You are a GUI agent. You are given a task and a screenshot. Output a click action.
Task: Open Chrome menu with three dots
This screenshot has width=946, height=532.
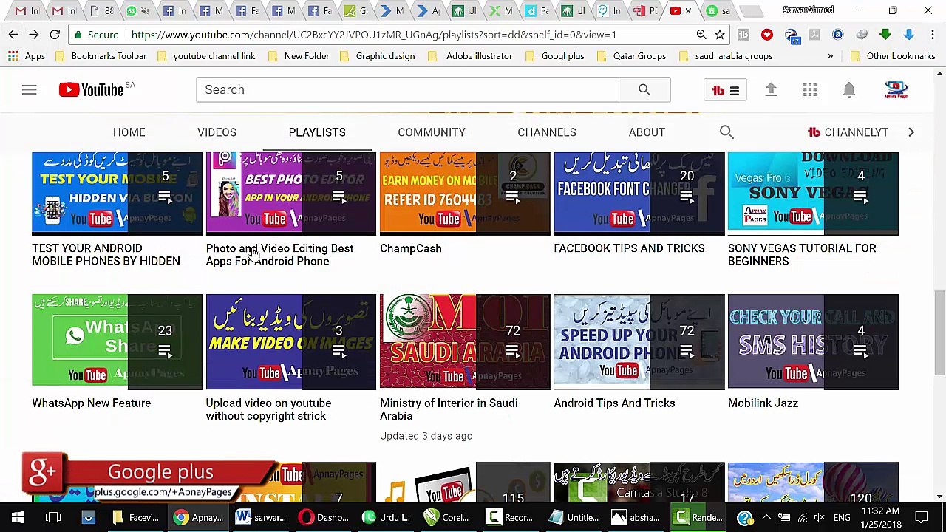(933, 35)
